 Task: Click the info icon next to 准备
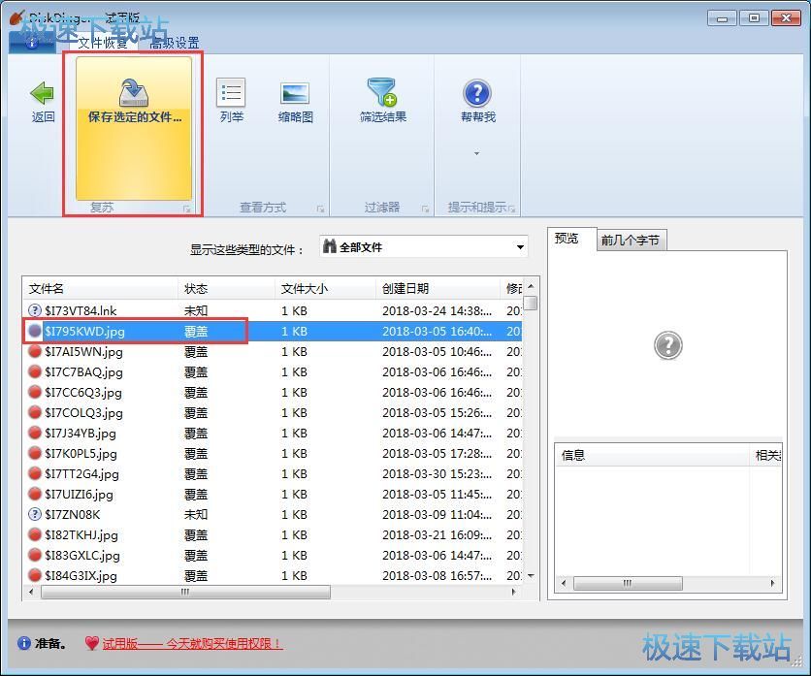click(24, 643)
